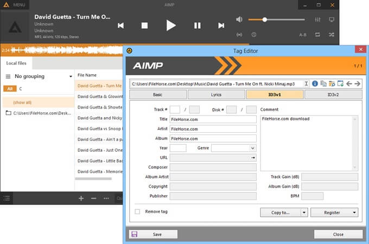Image resolution: width=369 pixels, height=244 pixels.
Task: Select David Guetta & Glowinthe track
Action: tap(99, 97)
